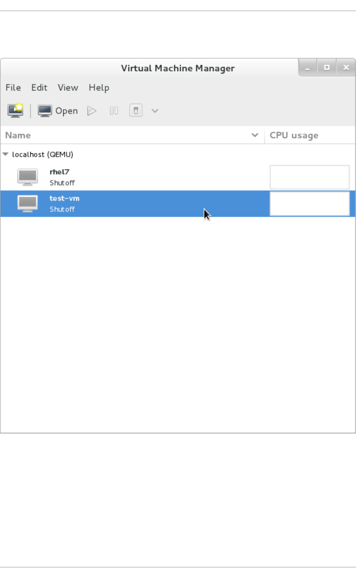
Task: Open the Edit menu
Action: point(39,88)
